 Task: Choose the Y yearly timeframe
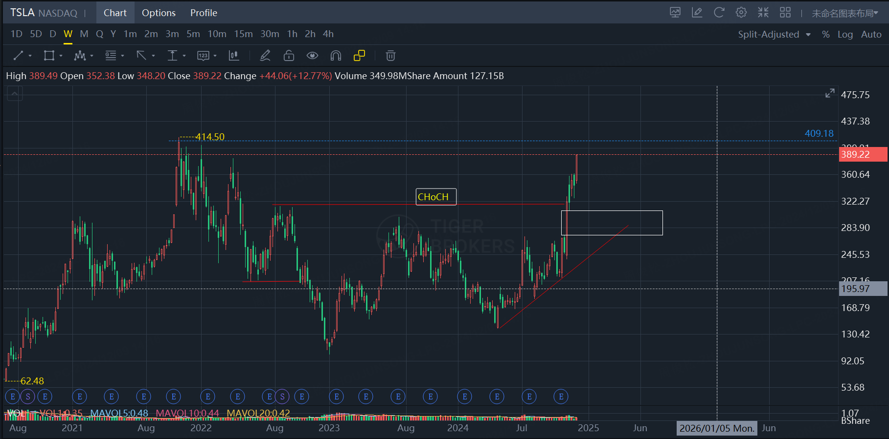point(113,34)
